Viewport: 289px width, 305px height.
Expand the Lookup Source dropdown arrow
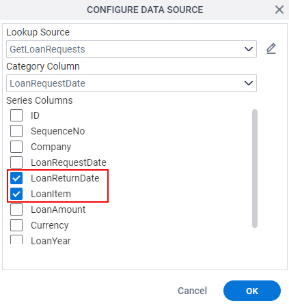coord(249,49)
